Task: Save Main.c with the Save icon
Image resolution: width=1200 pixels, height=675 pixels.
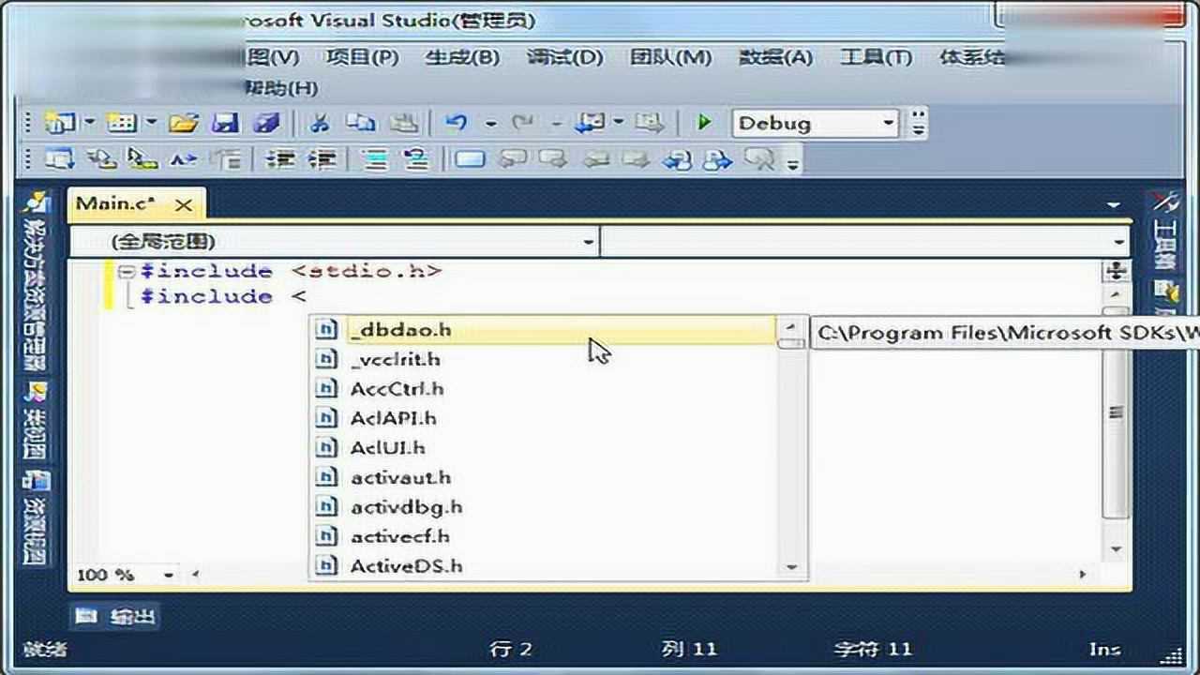Action: [x=226, y=122]
